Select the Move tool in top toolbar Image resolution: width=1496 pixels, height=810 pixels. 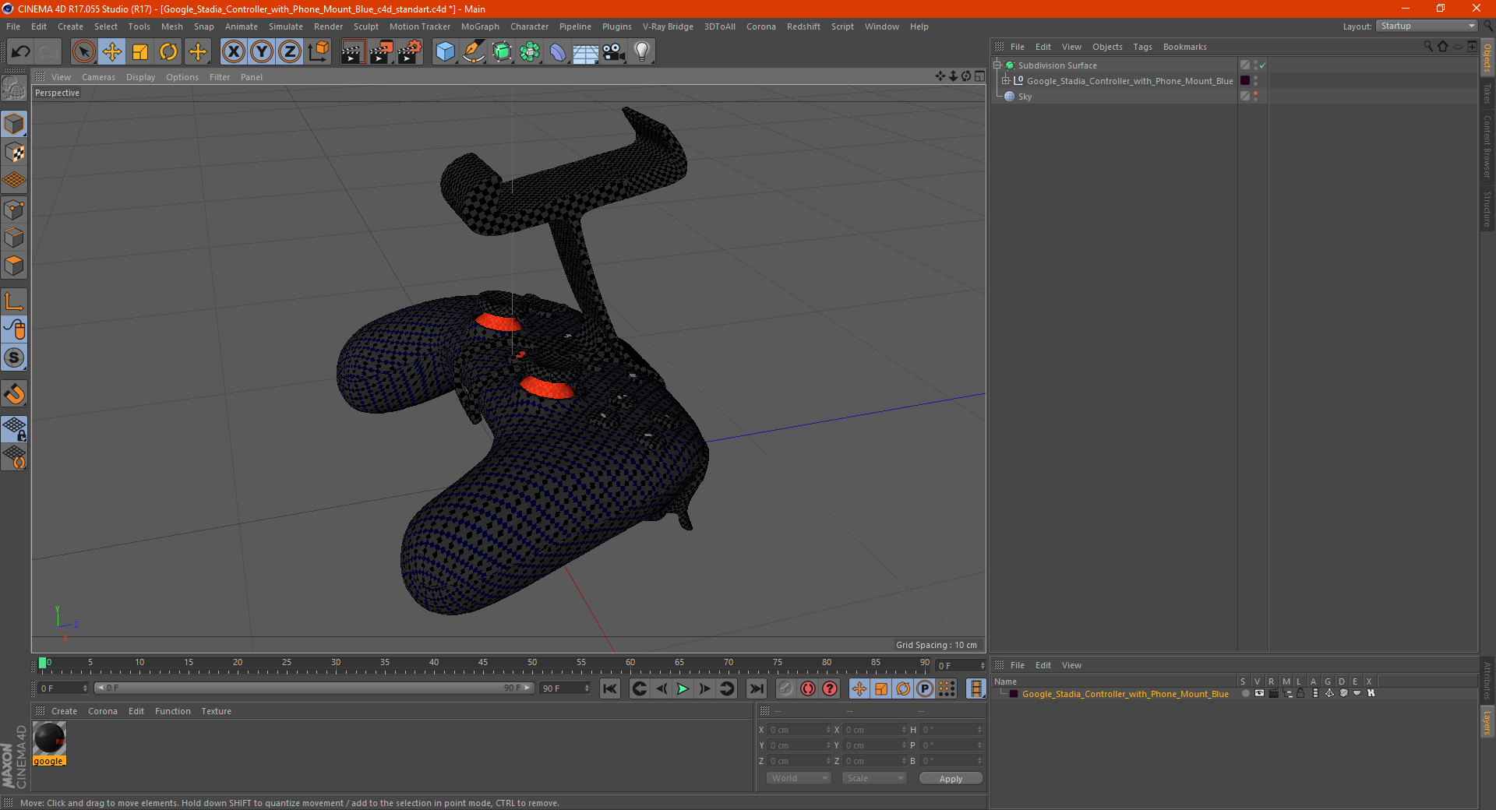click(112, 52)
